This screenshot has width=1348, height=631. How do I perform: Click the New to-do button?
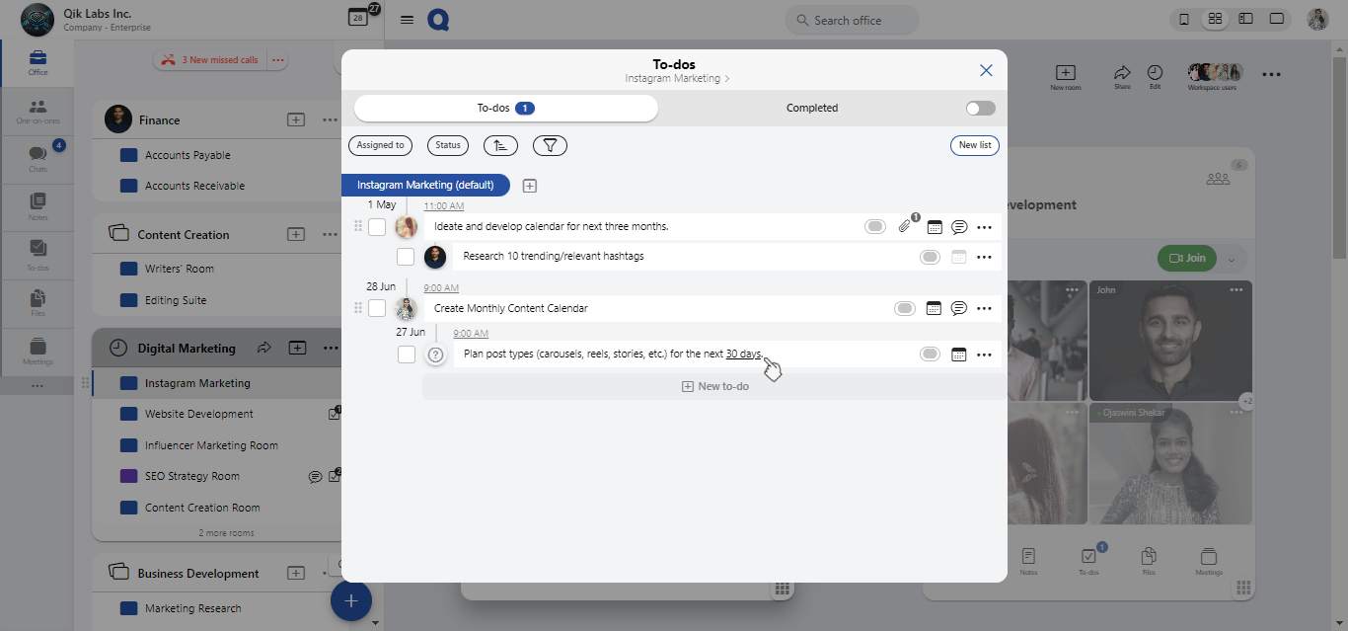714,386
